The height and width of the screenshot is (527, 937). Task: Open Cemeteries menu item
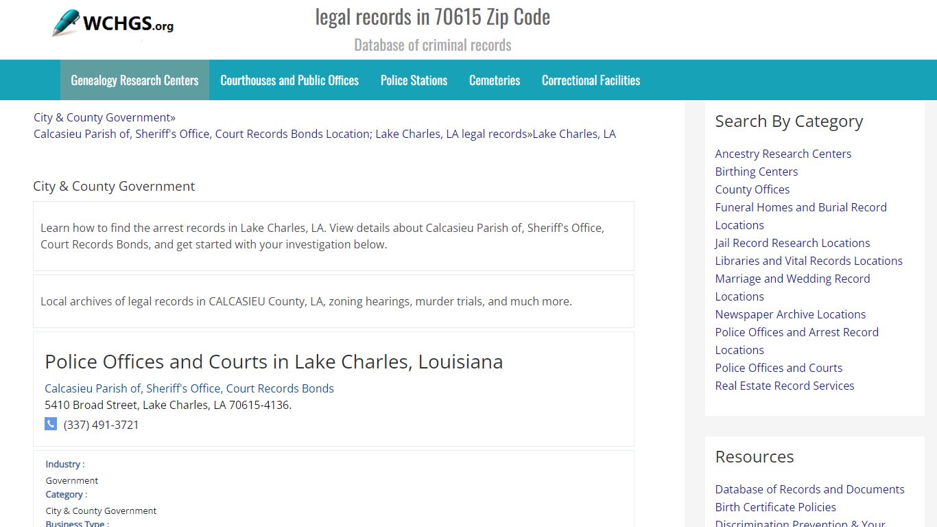pyautogui.click(x=495, y=80)
